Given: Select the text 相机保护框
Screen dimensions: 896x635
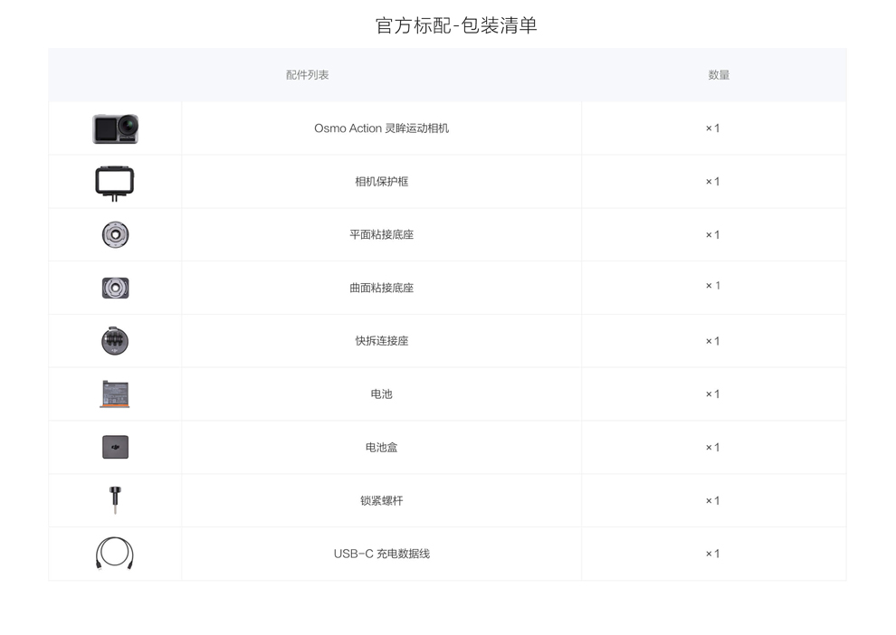Looking at the screenshot, I should tap(382, 182).
